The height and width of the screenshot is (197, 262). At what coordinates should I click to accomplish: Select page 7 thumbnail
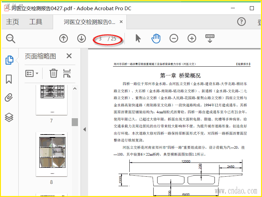(x=52, y=100)
